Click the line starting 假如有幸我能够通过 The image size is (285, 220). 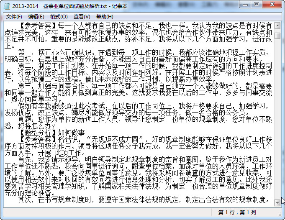click(x=143, y=106)
